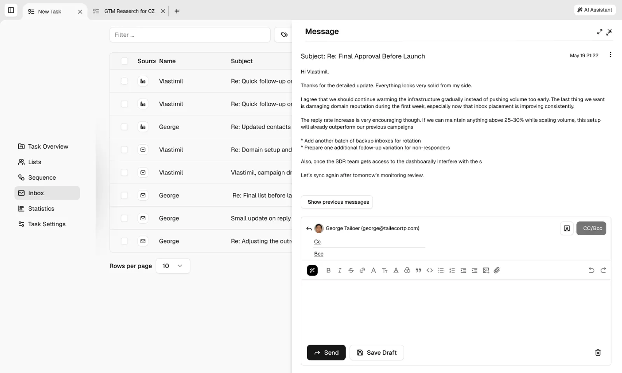Image resolution: width=622 pixels, height=373 pixels.
Task: Go to Sequence in sidebar
Action: tap(47, 177)
